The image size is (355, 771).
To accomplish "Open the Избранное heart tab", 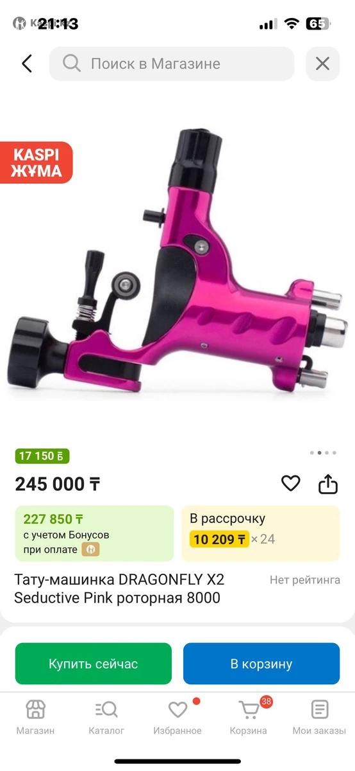I will (177, 718).
